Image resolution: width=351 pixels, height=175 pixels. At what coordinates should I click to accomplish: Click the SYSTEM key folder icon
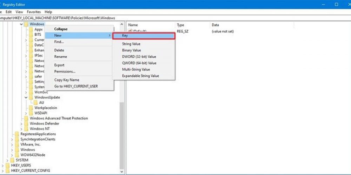point(12,160)
